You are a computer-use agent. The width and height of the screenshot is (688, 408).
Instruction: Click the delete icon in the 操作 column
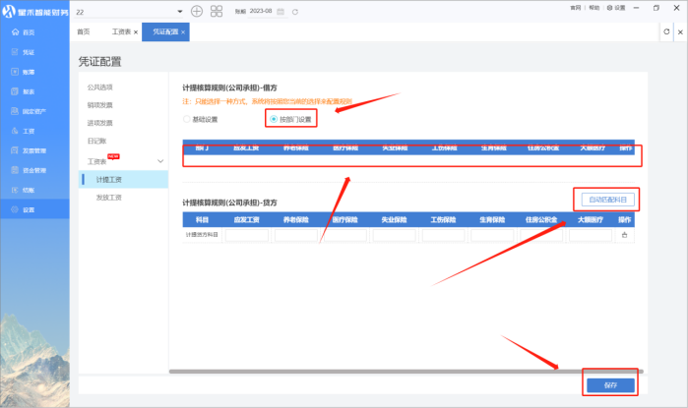[x=623, y=236]
